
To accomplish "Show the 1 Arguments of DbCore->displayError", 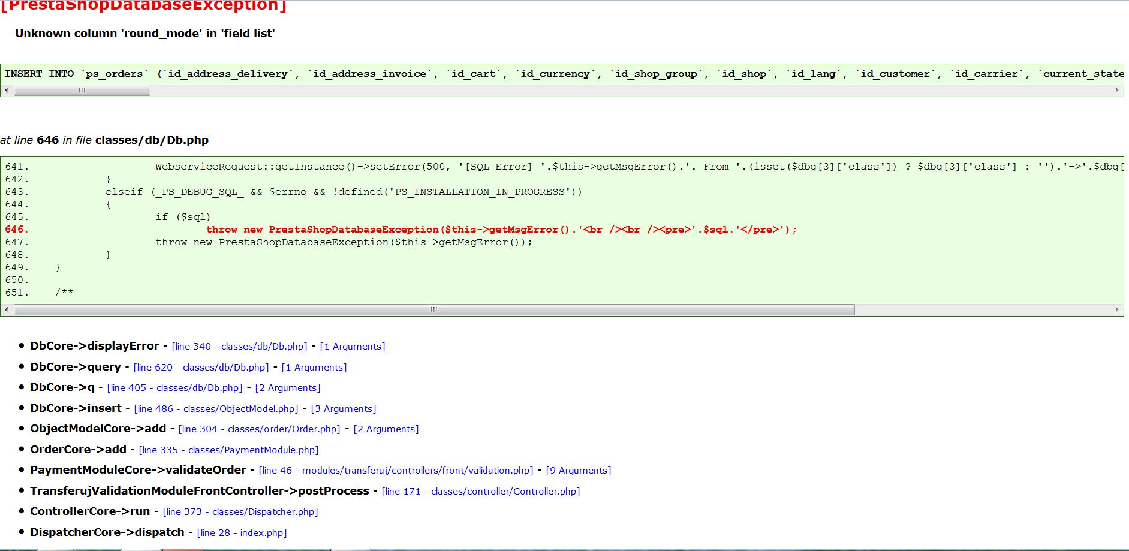I will (x=353, y=347).
